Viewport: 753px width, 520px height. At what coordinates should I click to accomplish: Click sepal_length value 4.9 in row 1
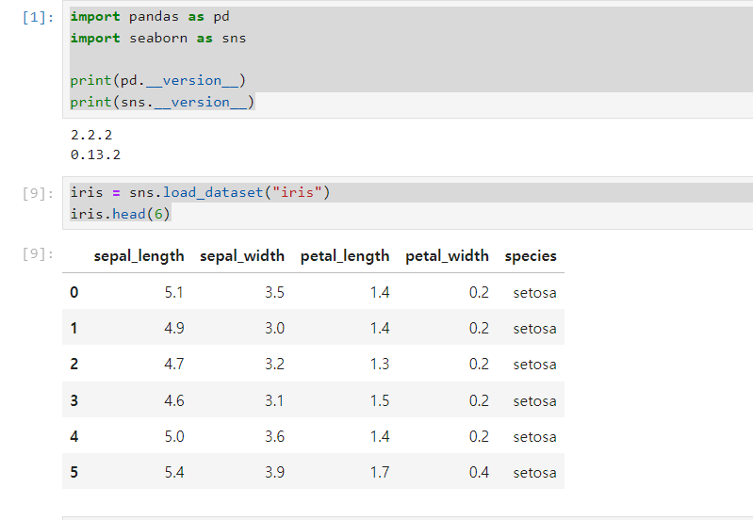173,329
